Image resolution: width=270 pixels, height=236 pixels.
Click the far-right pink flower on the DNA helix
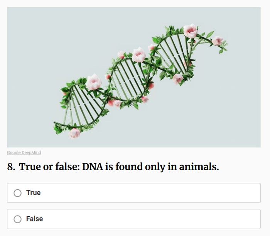pyautogui.click(x=218, y=40)
